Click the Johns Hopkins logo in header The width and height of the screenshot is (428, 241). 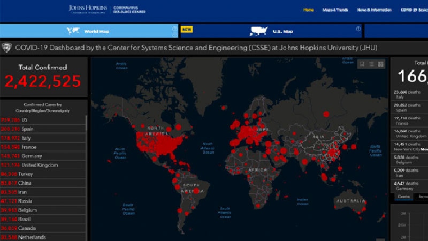(88, 9)
